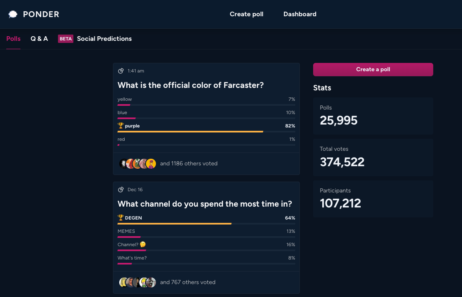The height and width of the screenshot is (297, 462).
Task: Open poll 'What is the official color of Farcaster?'
Action: (191, 85)
